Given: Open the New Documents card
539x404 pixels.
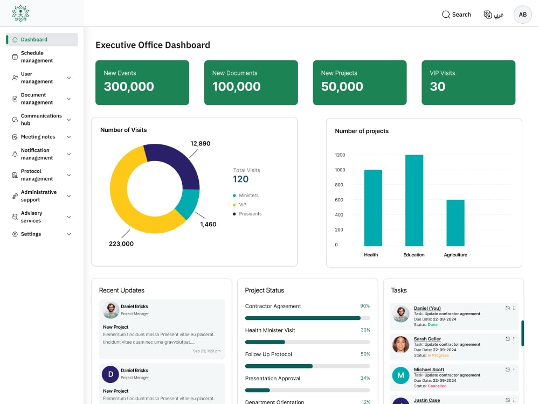Looking at the screenshot, I should coord(251,83).
